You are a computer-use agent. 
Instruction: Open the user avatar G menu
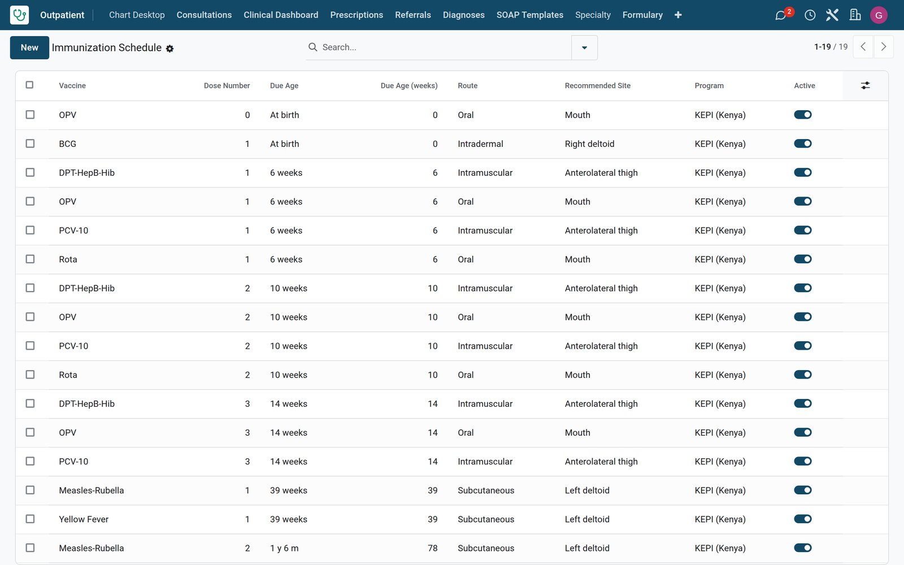pyautogui.click(x=879, y=15)
